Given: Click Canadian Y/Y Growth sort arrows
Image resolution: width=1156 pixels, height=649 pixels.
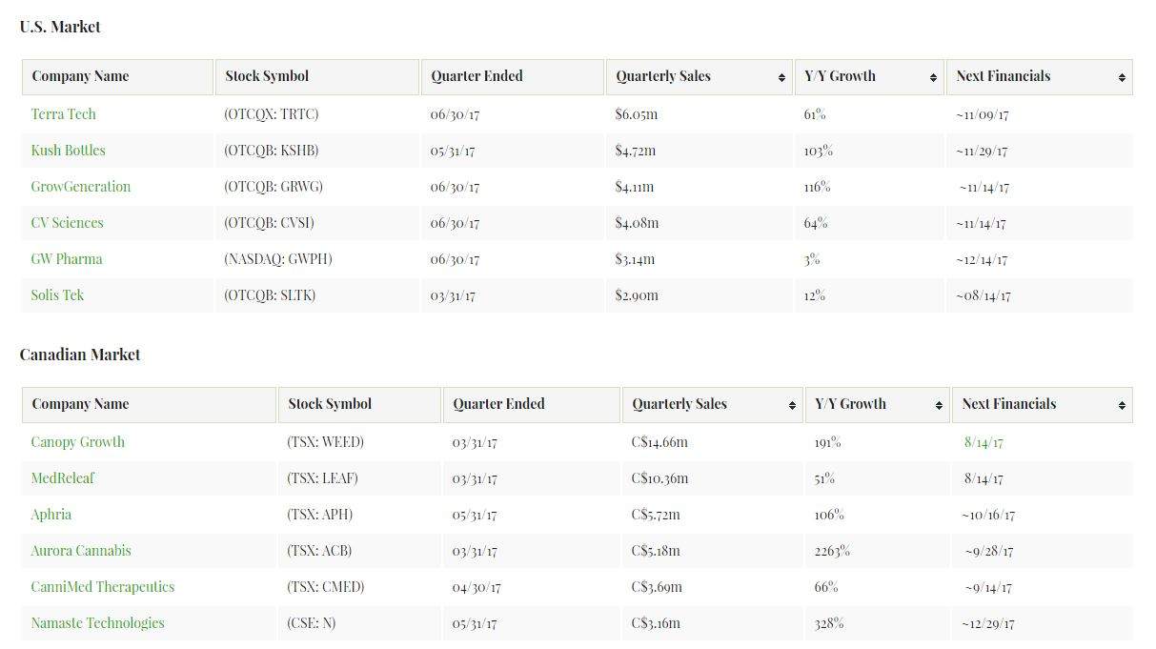Looking at the screenshot, I should 940,405.
